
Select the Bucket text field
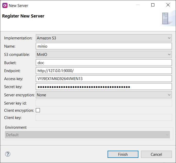coord(104,63)
